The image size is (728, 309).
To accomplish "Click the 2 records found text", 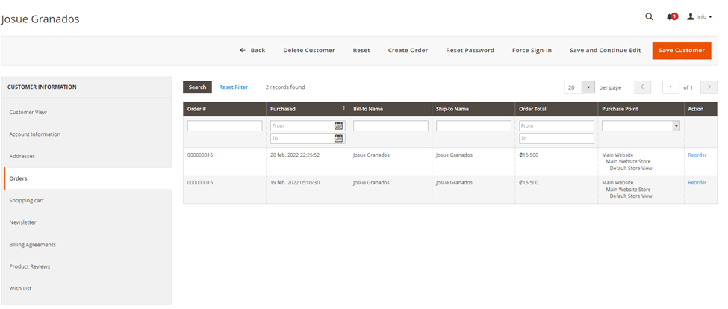I will pos(285,87).
